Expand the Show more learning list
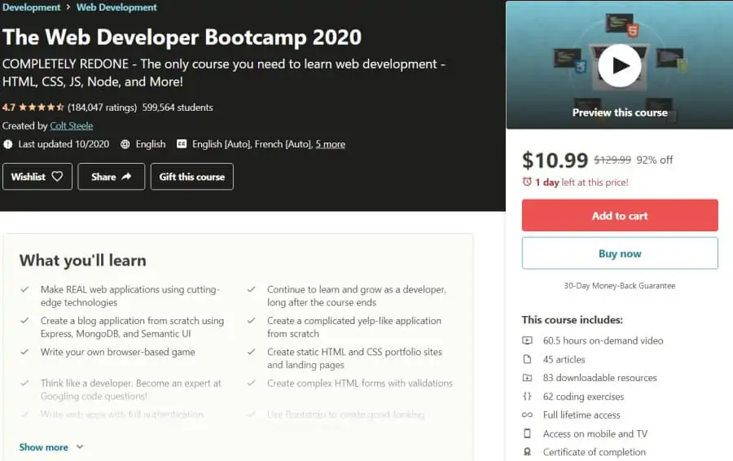The image size is (733, 461). [x=43, y=447]
